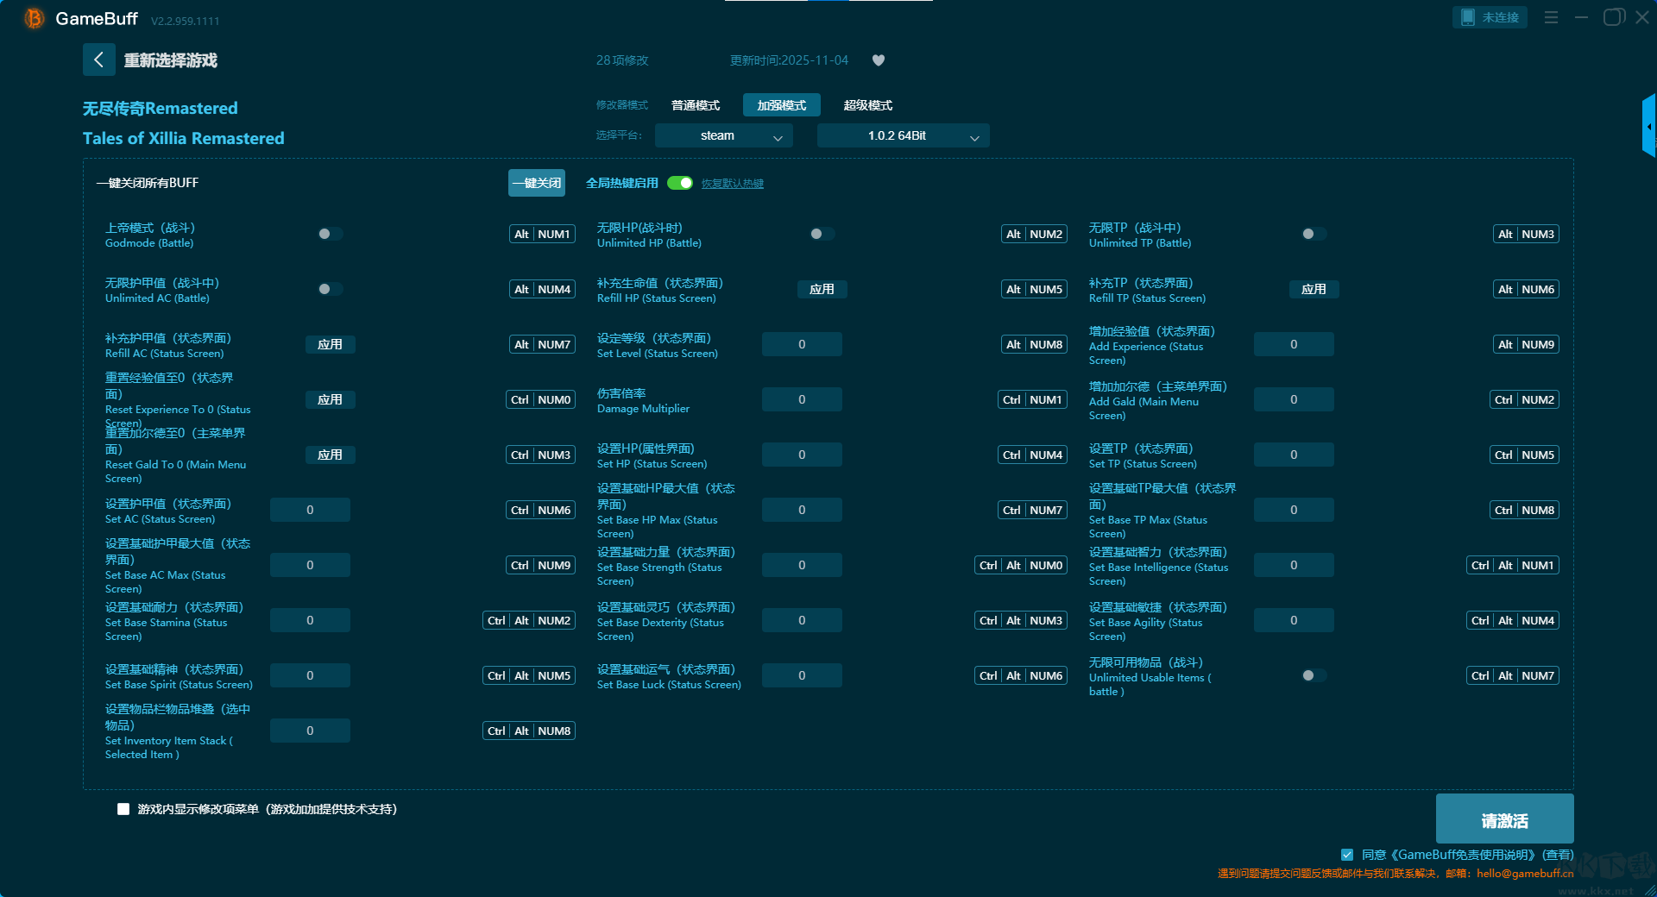Select the 普通模式 mode tab
This screenshot has height=897, width=1657.
click(696, 105)
